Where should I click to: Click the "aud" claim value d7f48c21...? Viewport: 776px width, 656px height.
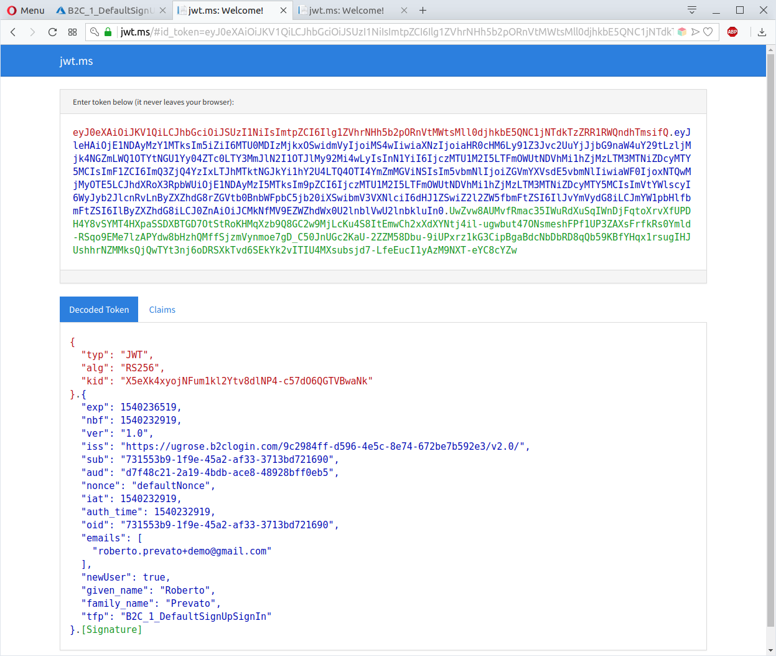(x=227, y=472)
